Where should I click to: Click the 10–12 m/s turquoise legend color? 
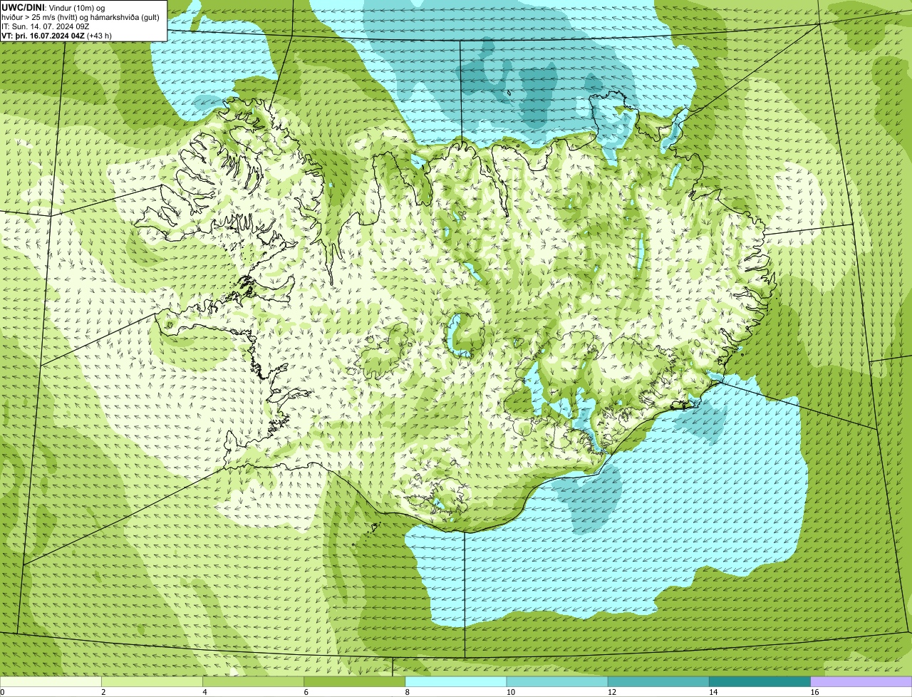[x=557, y=682]
